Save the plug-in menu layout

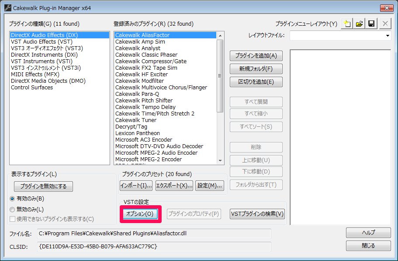[x=371, y=24]
